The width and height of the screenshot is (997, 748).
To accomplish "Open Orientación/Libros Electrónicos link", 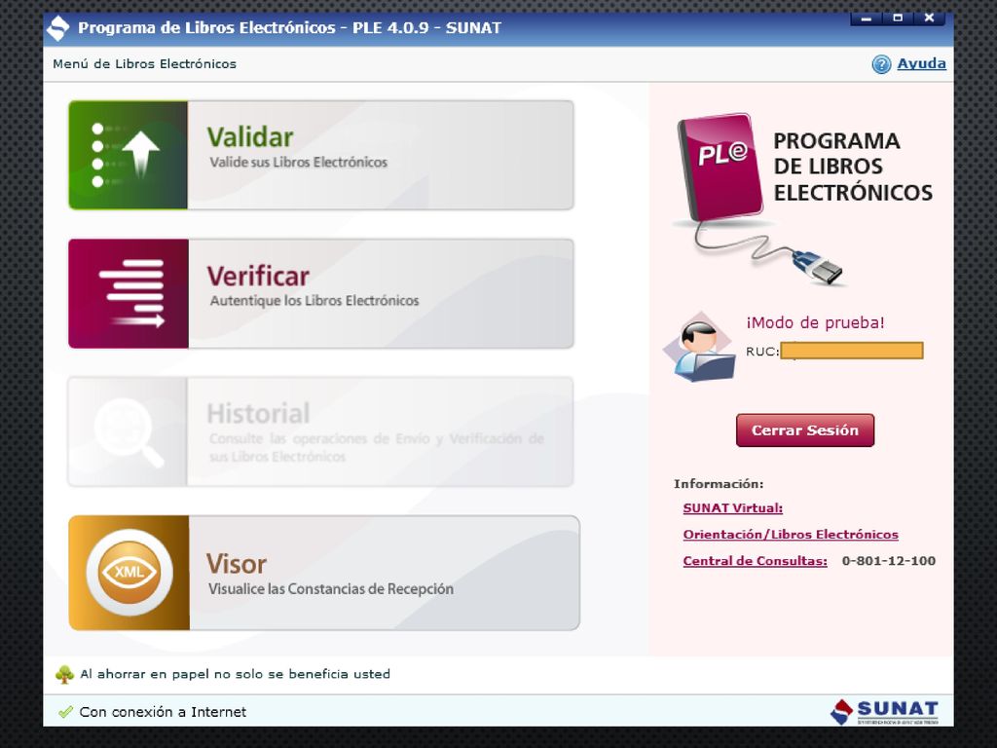I will (791, 535).
